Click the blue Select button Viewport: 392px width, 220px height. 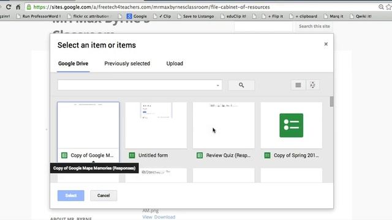(x=71, y=196)
